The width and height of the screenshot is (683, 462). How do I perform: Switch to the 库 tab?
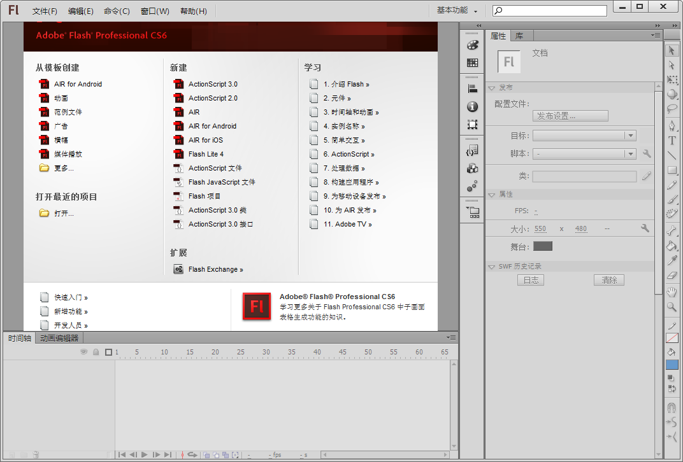(519, 36)
